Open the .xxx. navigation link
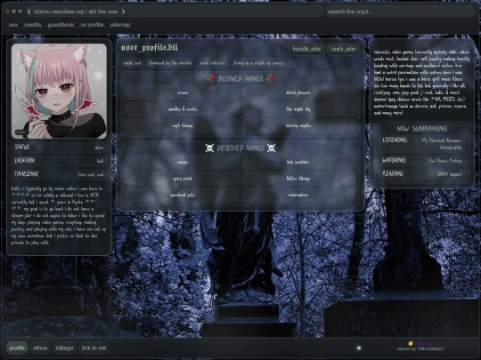This screenshot has height=360, width=481. click(13, 25)
